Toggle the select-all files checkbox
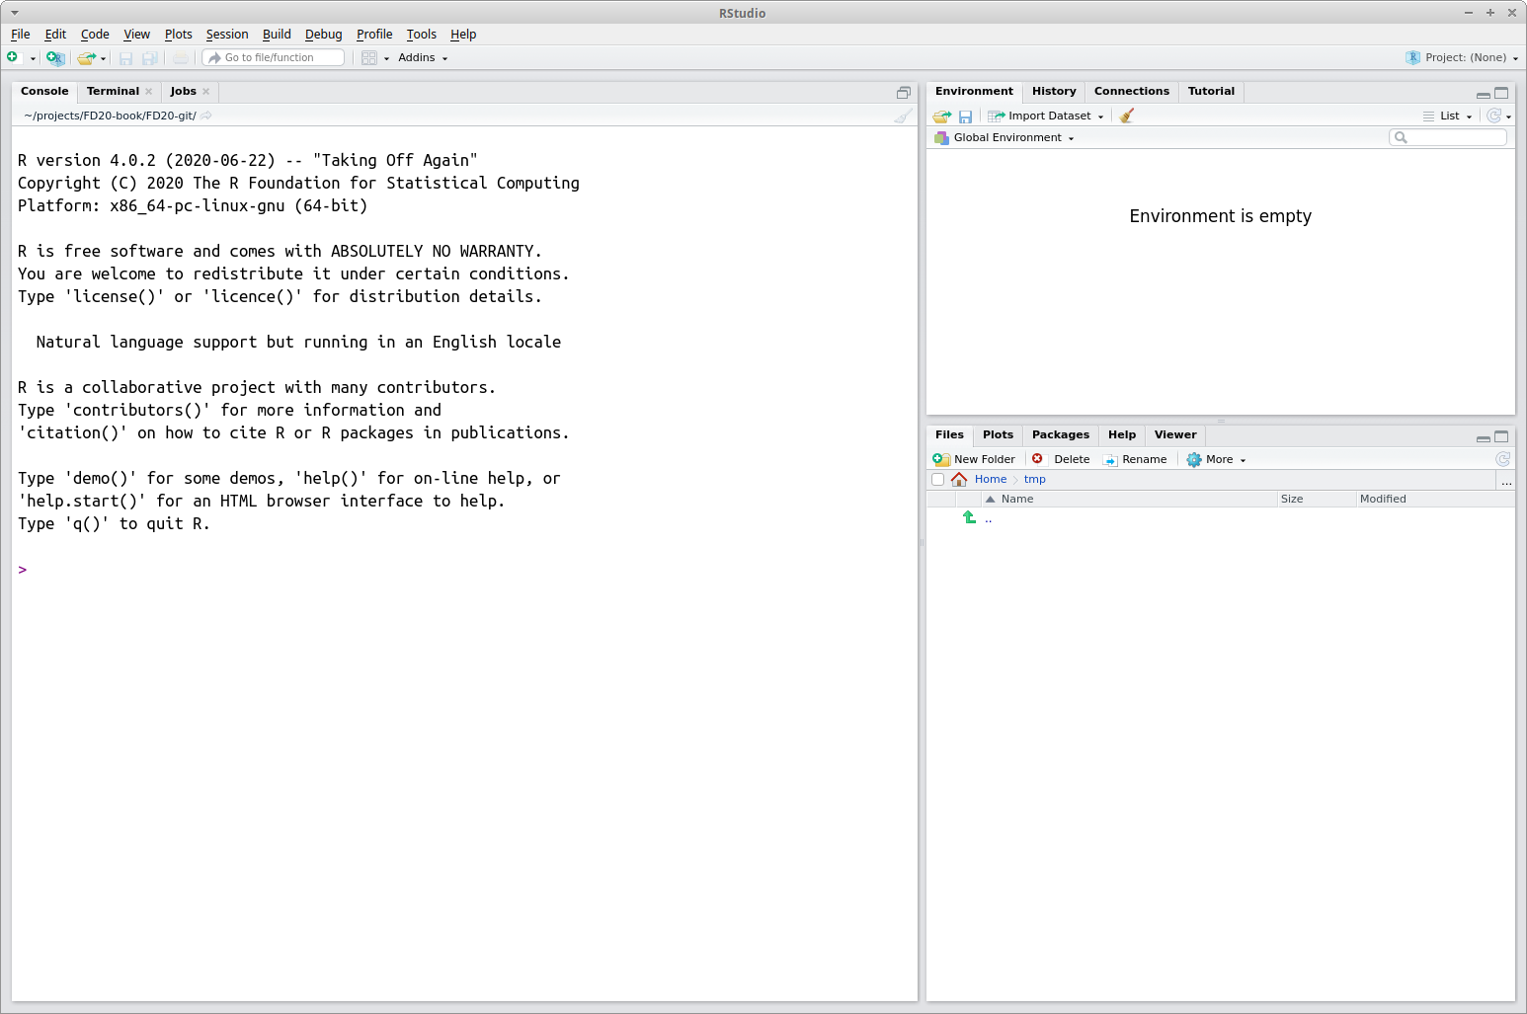Viewport: 1527px width, 1014px height. pyautogui.click(x=938, y=480)
